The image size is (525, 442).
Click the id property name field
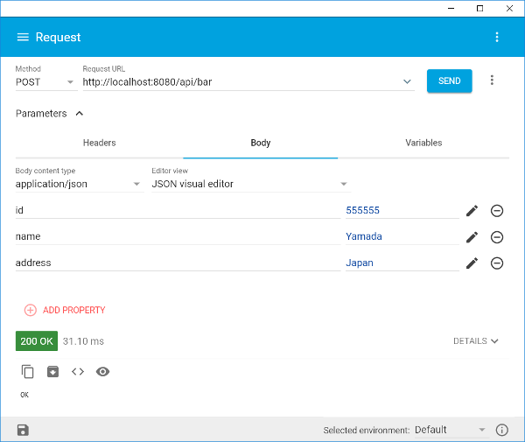pyautogui.click(x=178, y=210)
